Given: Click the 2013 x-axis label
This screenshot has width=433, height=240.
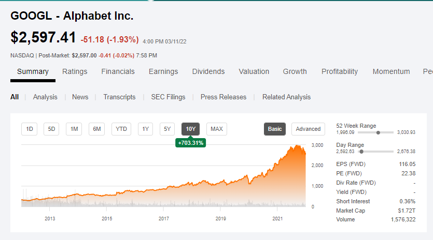Looking at the screenshot, I should (50, 219).
